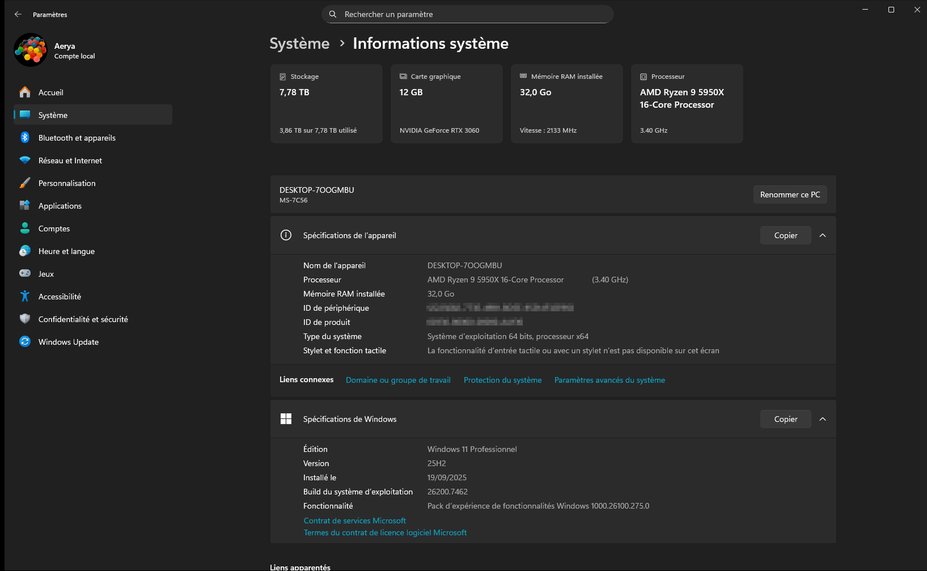This screenshot has width=927, height=571.
Task: Copy the device specifications with Copier
Action: pyautogui.click(x=785, y=235)
